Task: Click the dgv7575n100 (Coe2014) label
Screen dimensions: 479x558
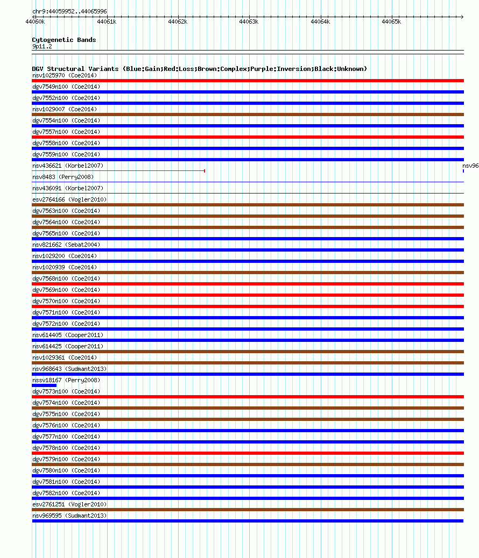Action: pos(66,414)
